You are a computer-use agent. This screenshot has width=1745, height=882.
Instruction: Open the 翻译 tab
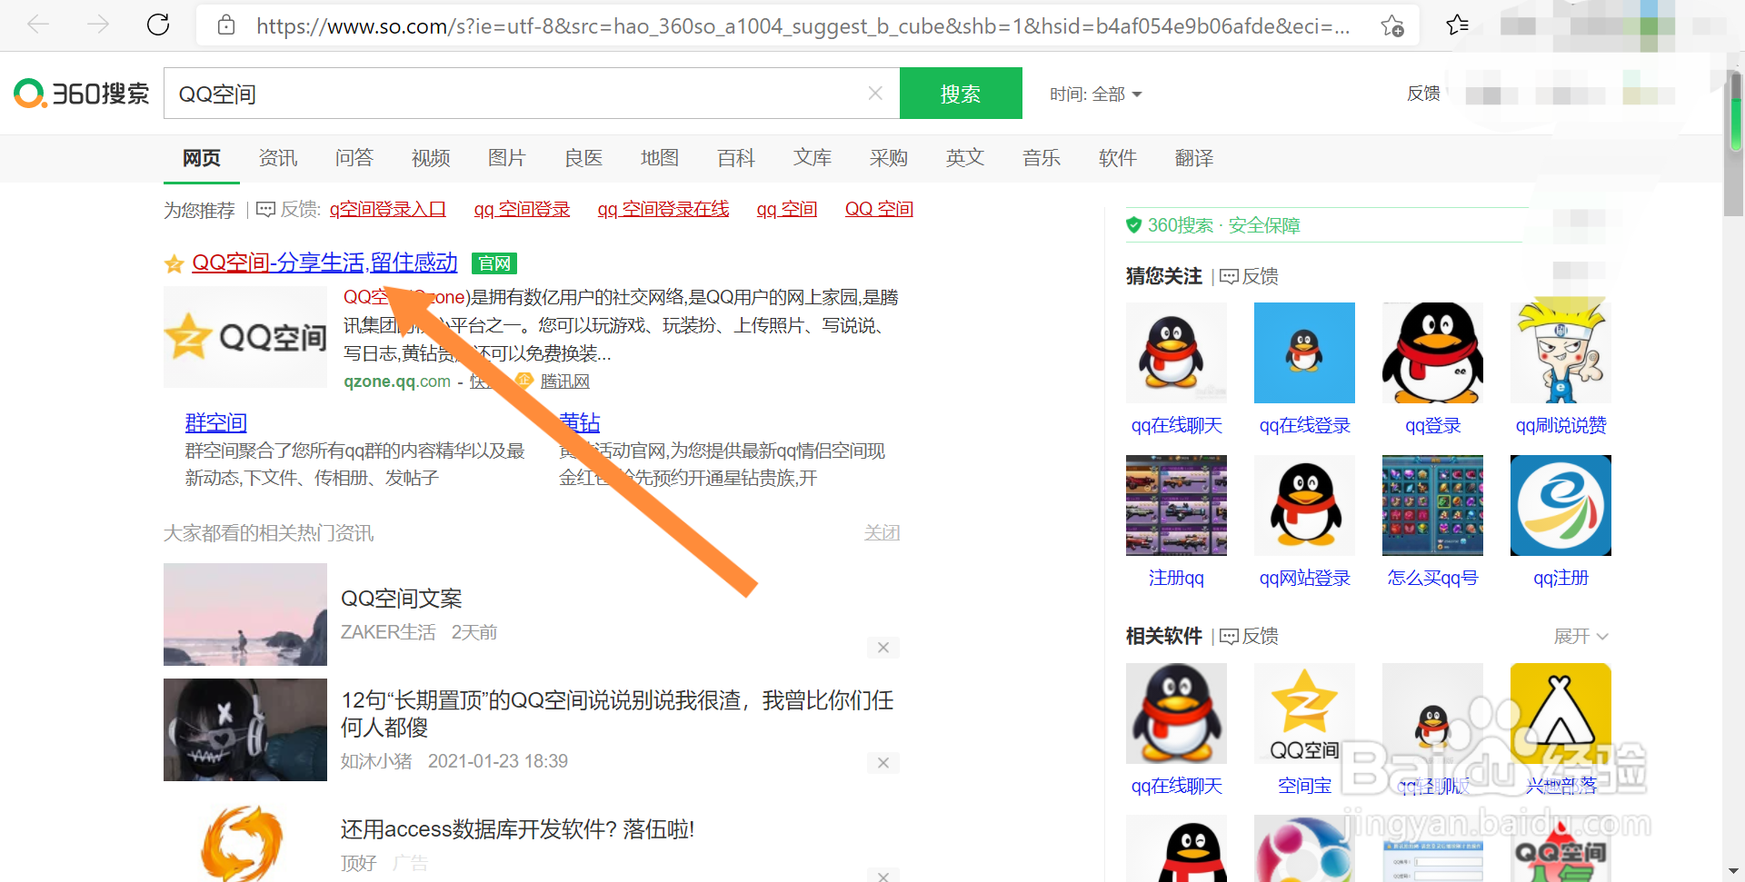[1194, 158]
